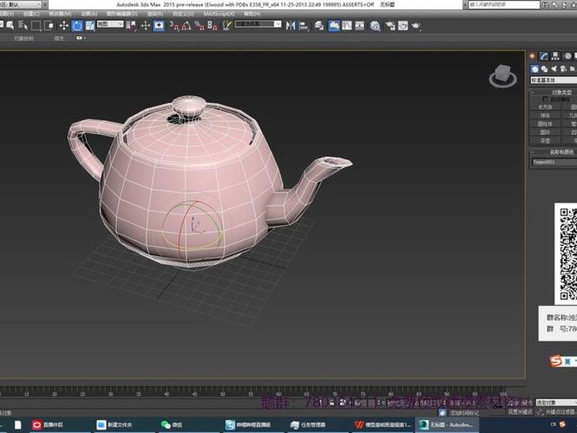The image size is (577, 433).
Task: Open the 动画(A) menu
Action: pos(89,14)
